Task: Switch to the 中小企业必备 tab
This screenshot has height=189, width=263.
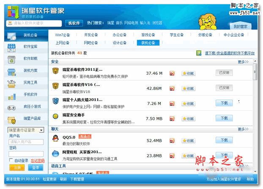Action: pyautogui.click(x=234, y=35)
